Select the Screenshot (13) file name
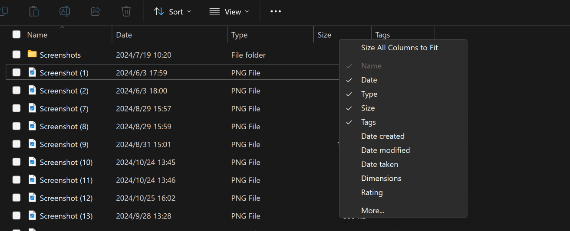 tap(66, 216)
